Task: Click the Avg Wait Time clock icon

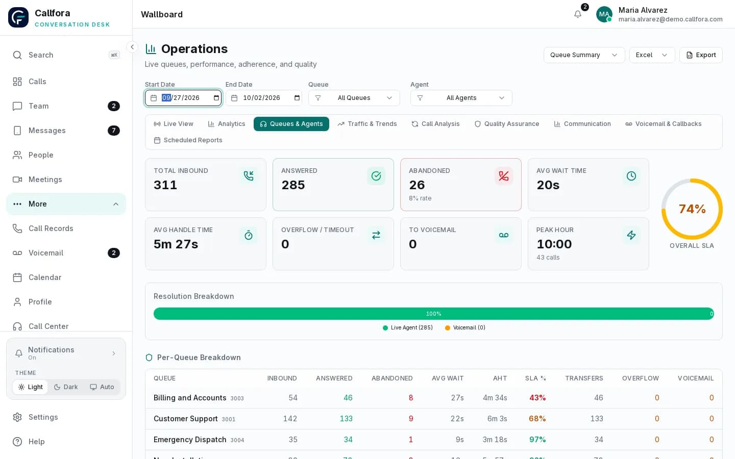Action: (631, 176)
